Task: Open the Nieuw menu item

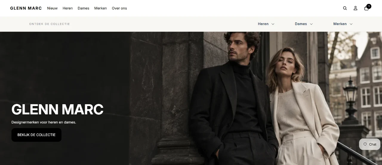Action: pyautogui.click(x=52, y=8)
